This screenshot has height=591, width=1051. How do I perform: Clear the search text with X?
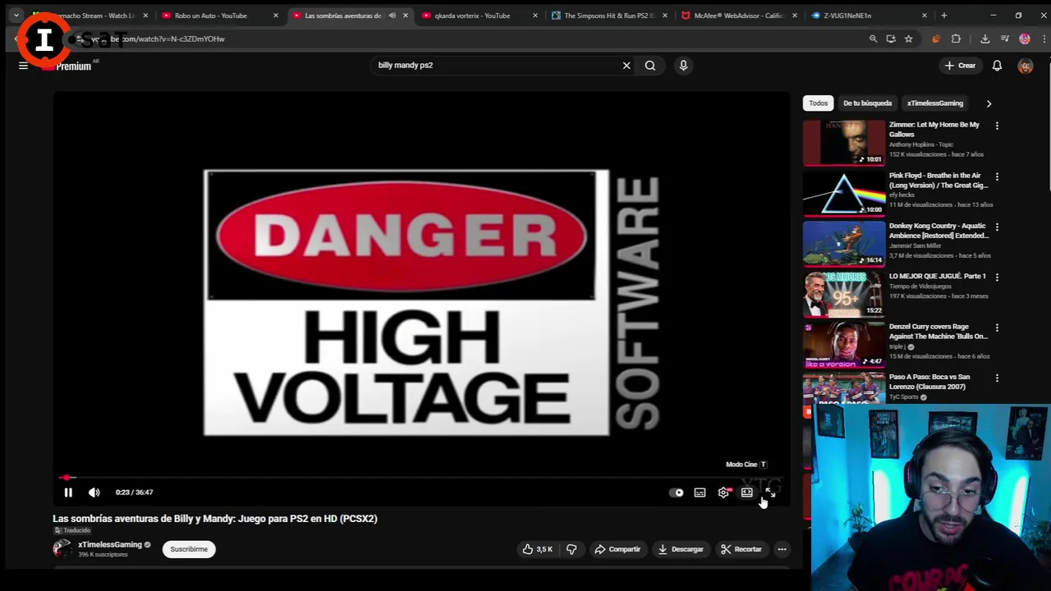pos(626,66)
